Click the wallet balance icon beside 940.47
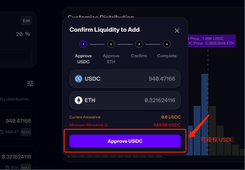Screen dimensions: 245x170 (x=2, y=132)
